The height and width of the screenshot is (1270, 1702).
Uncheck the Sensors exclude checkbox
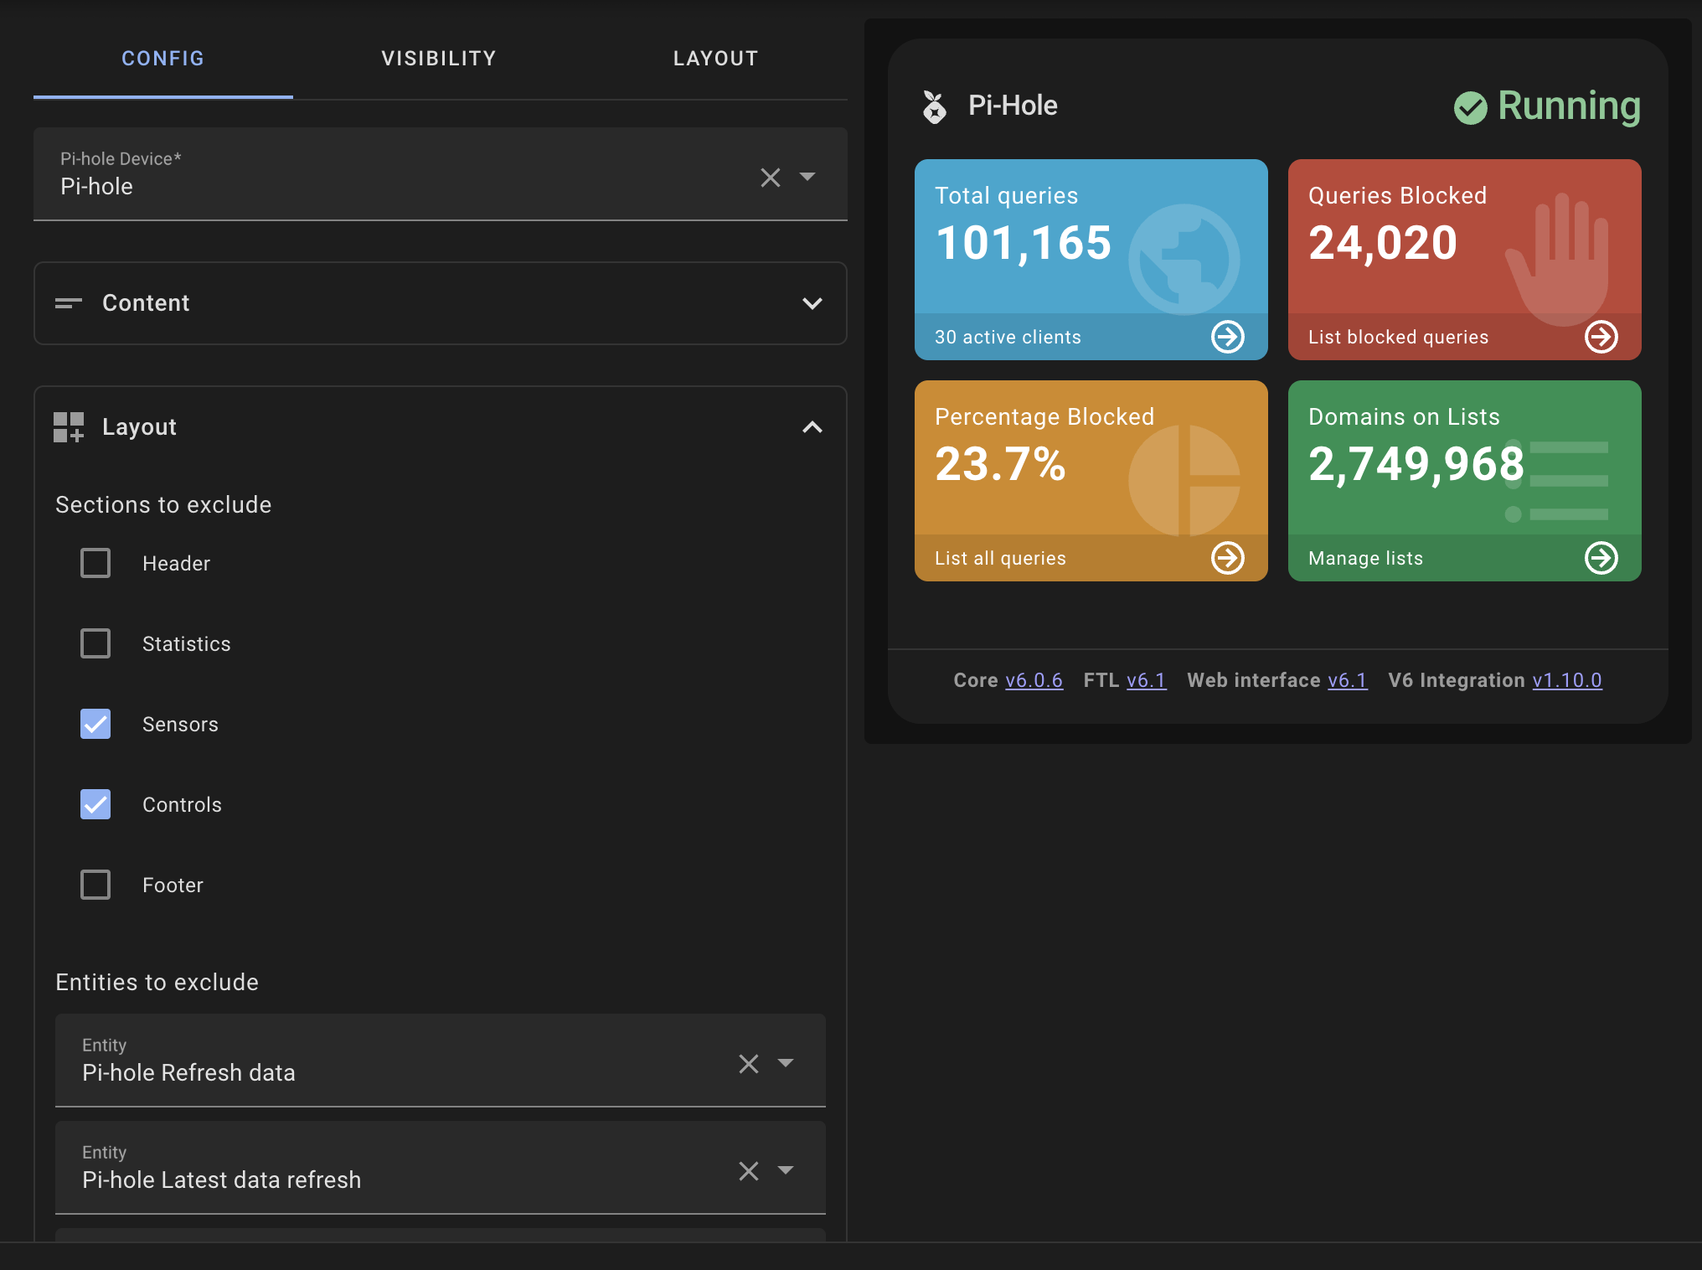pyautogui.click(x=95, y=724)
